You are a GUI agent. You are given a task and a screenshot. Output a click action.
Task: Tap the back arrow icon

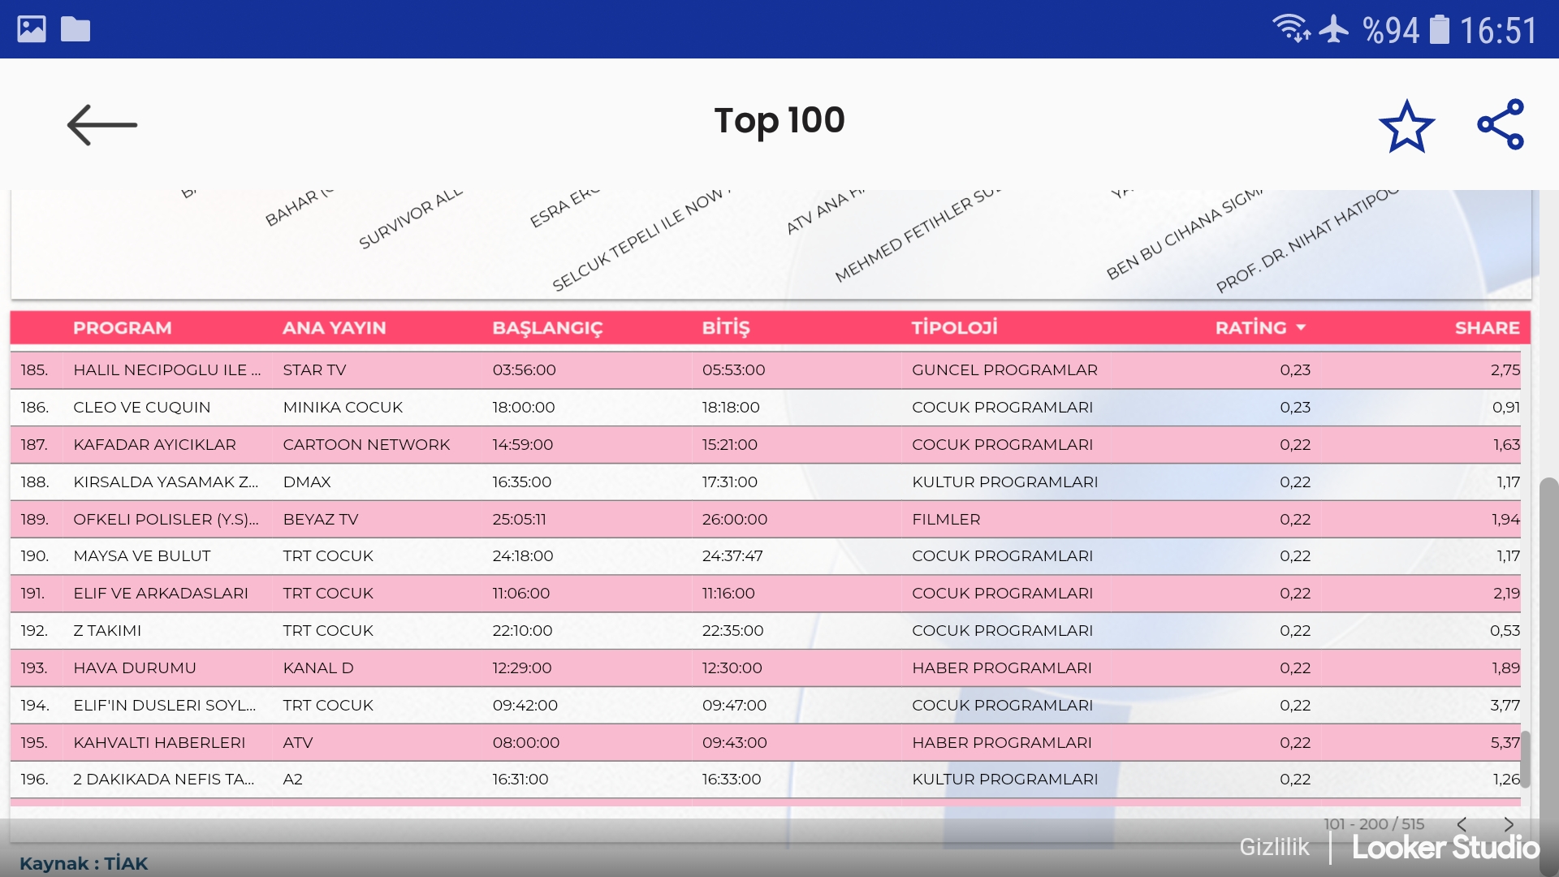[x=102, y=125]
